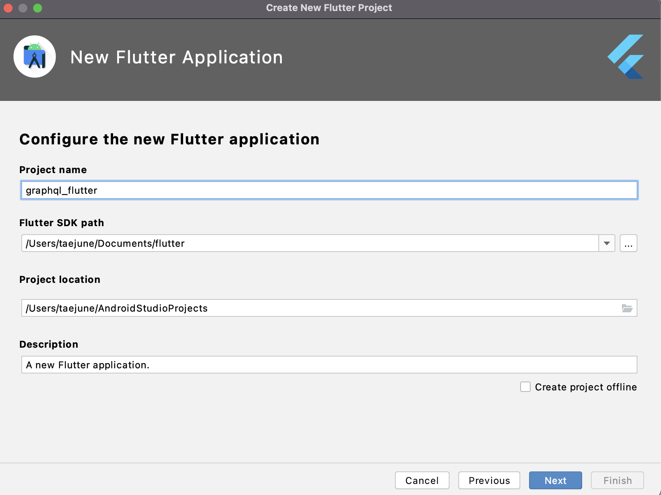
Task: Click the green zoom window button
Action: click(x=38, y=8)
